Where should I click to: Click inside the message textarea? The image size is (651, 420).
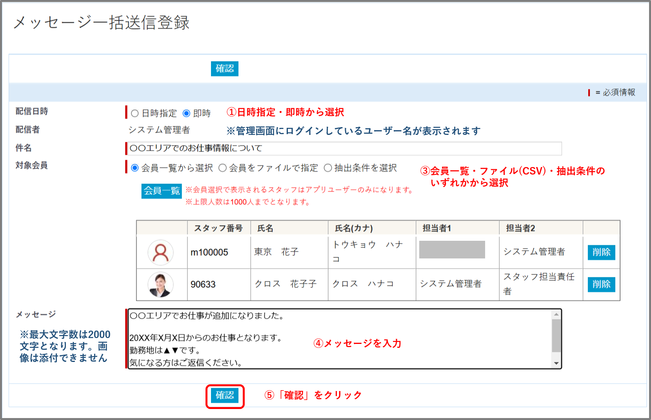click(340, 339)
